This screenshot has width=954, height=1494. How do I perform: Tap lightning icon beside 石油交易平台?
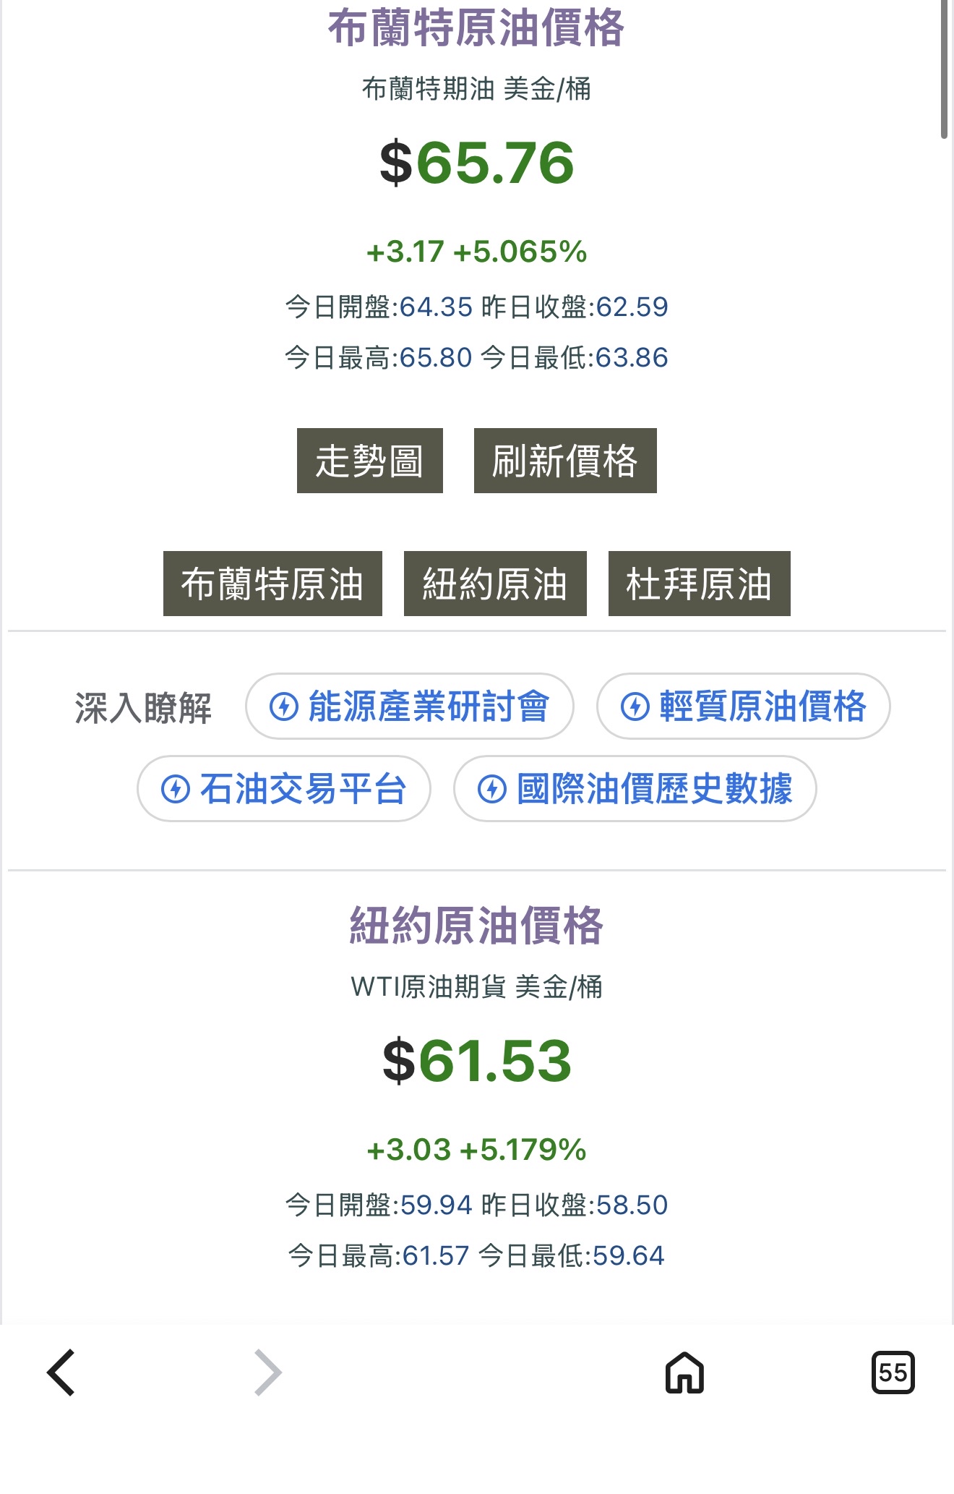[176, 789]
